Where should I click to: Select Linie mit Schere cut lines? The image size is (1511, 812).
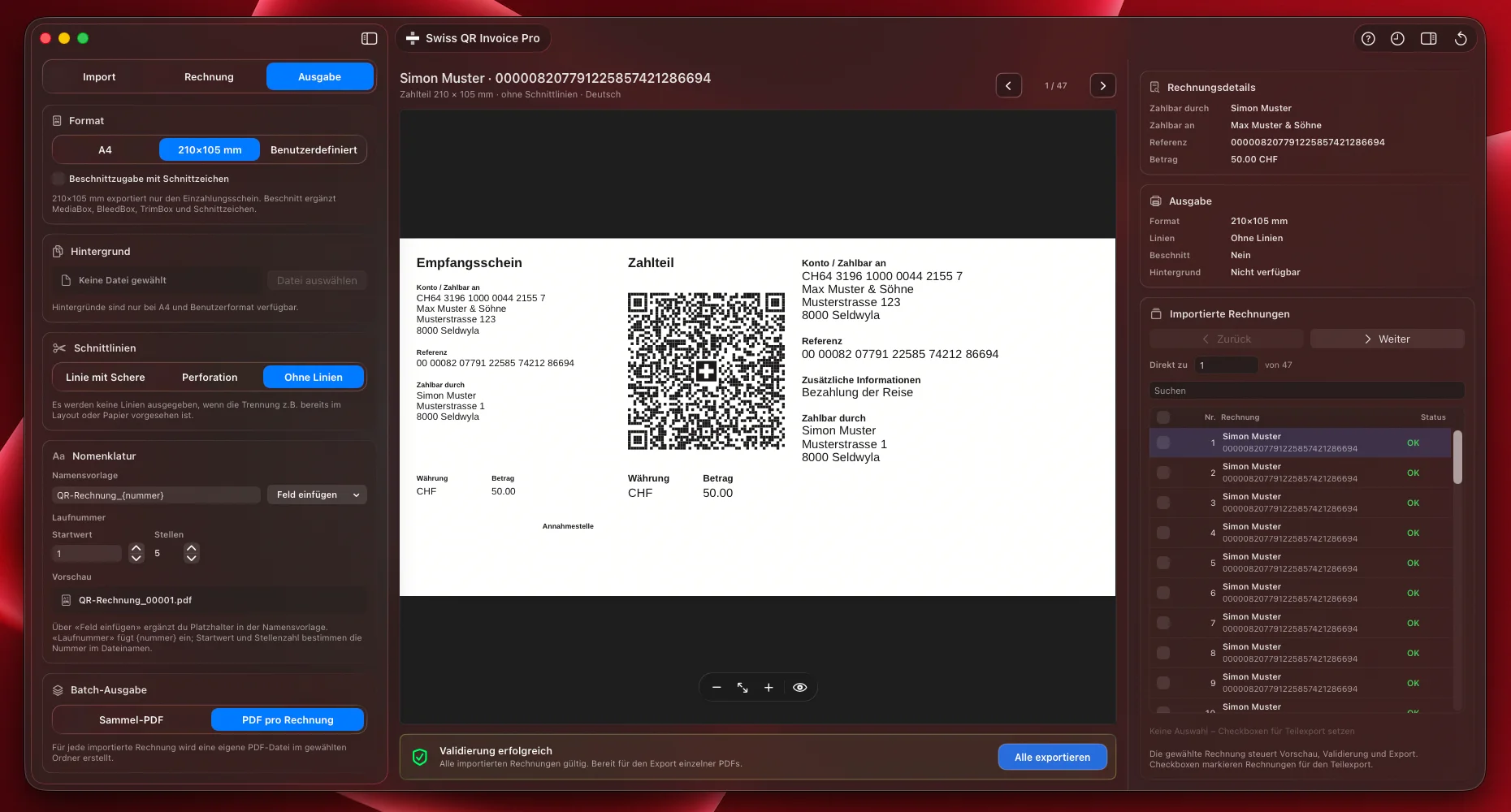106,378
